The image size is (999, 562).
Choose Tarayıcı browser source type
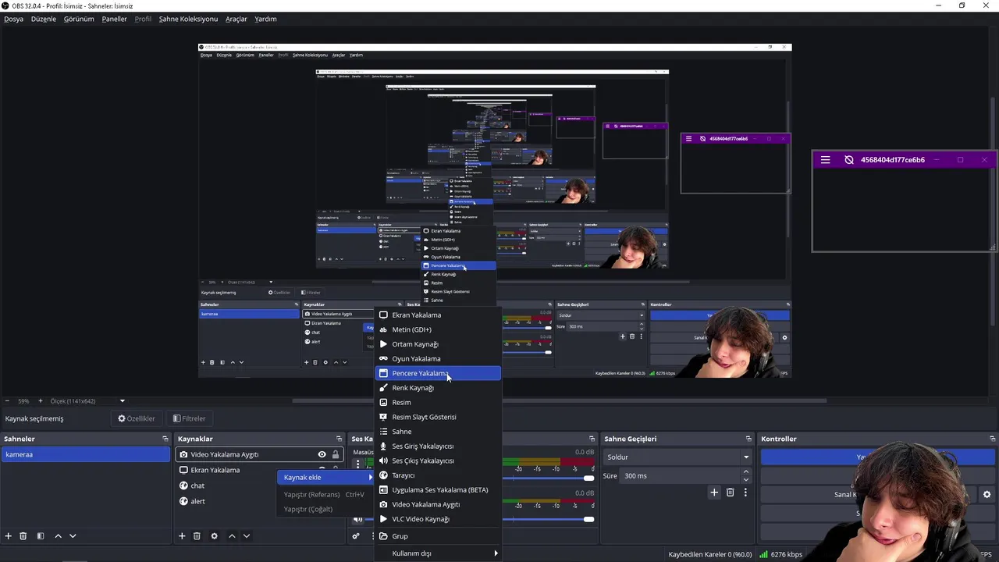[438, 475]
